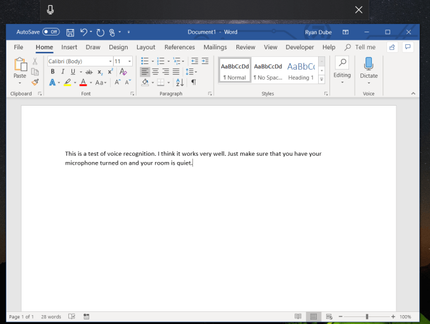Viewport: 430px width, 324px height.
Task: Decrease font size with Shrink Font
Action: (128, 82)
